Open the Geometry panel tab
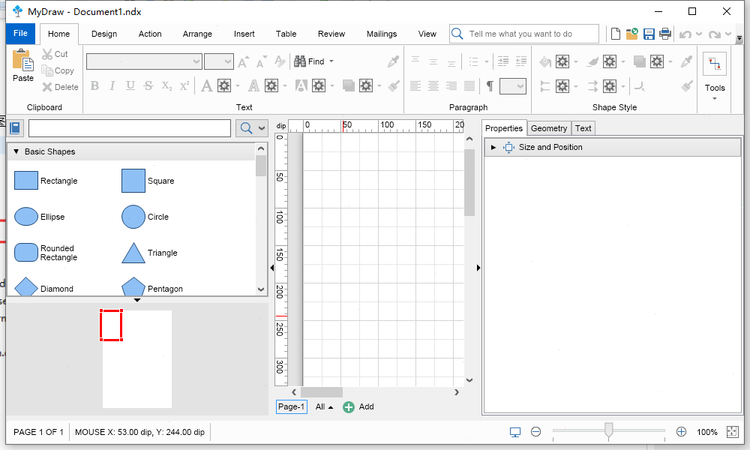750x450 pixels. pyautogui.click(x=549, y=128)
